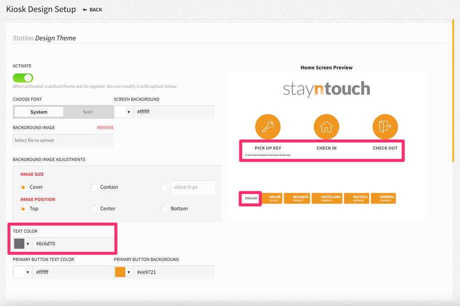Click the gray text color swatch
The width and height of the screenshot is (460, 306).
coord(19,243)
